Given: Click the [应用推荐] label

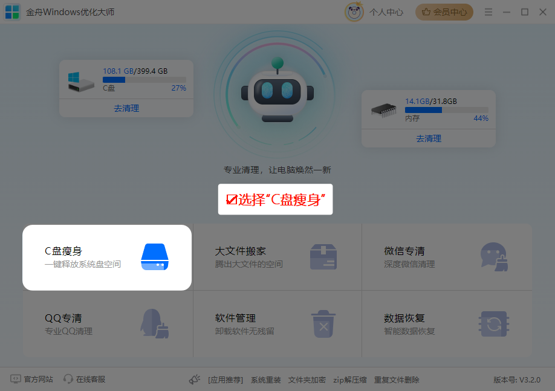Looking at the screenshot, I should click(x=226, y=380).
